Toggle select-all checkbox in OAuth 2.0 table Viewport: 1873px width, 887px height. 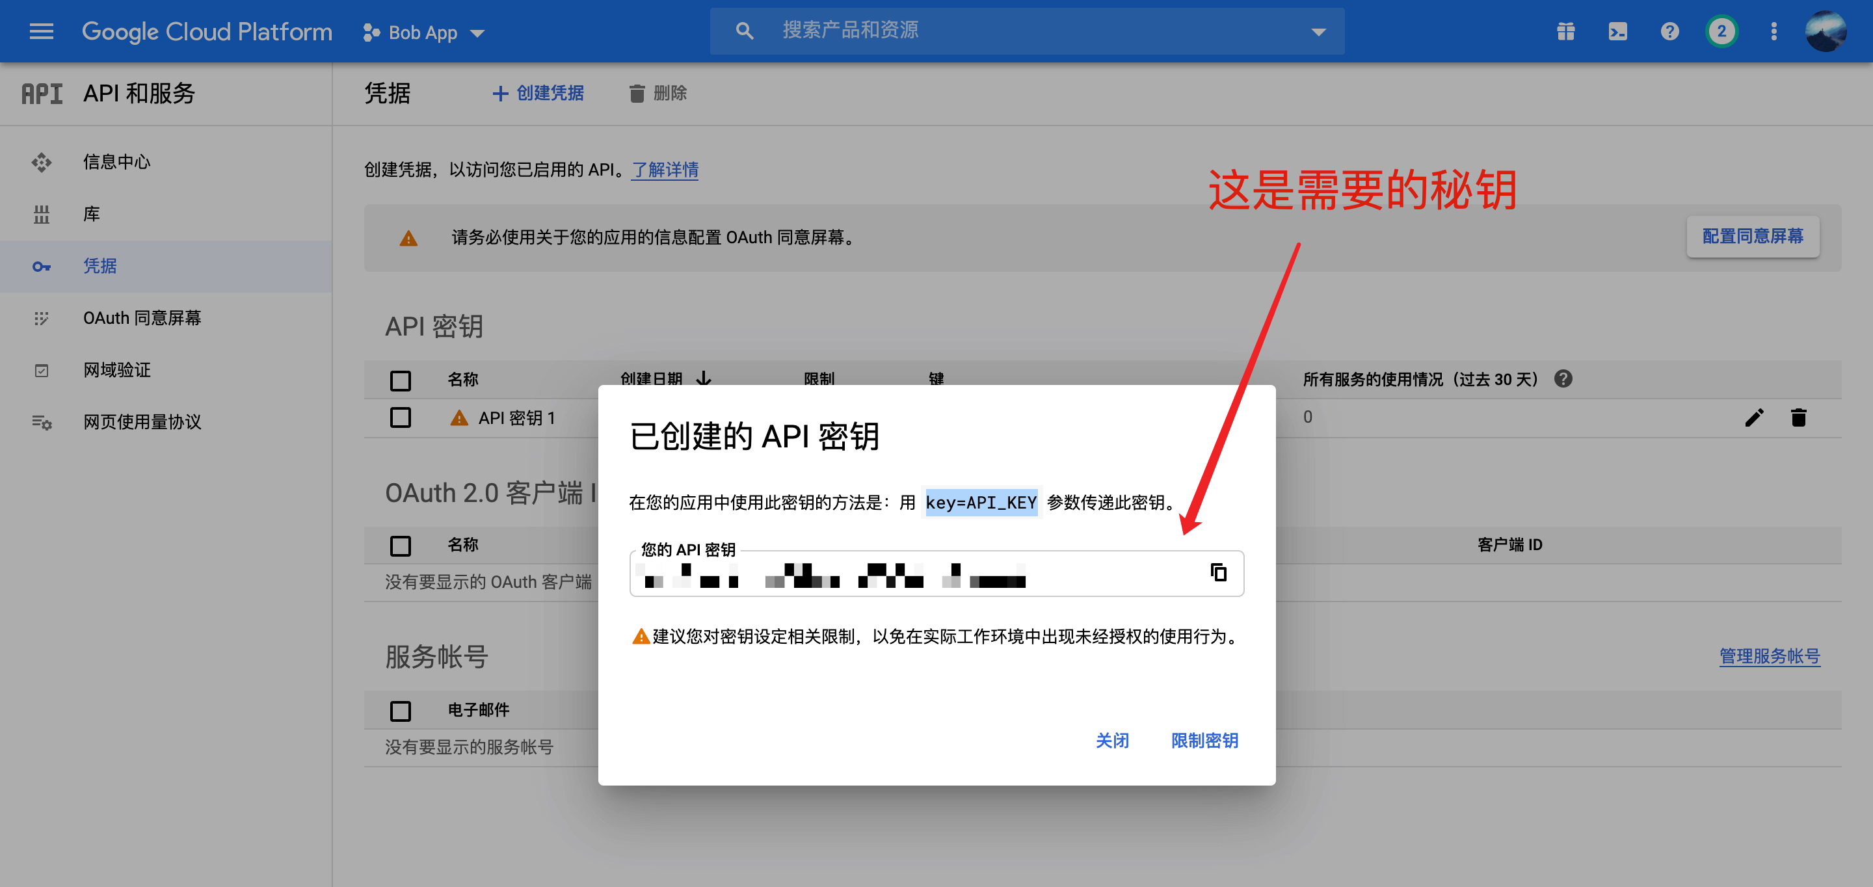[x=400, y=546]
